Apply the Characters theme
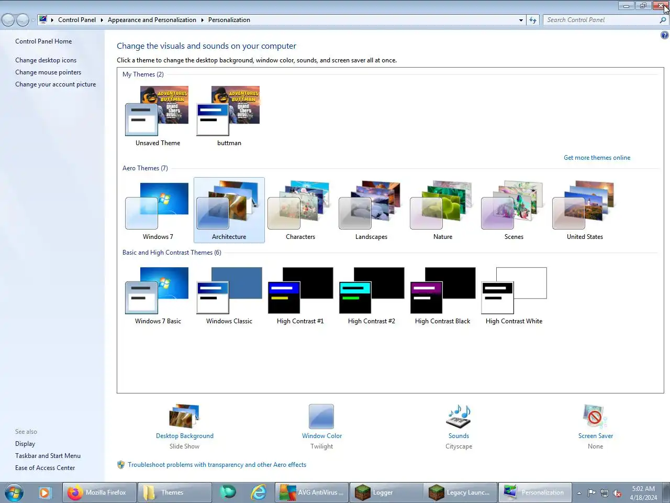Viewport: 670px width, 503px height. pos(300,210)
